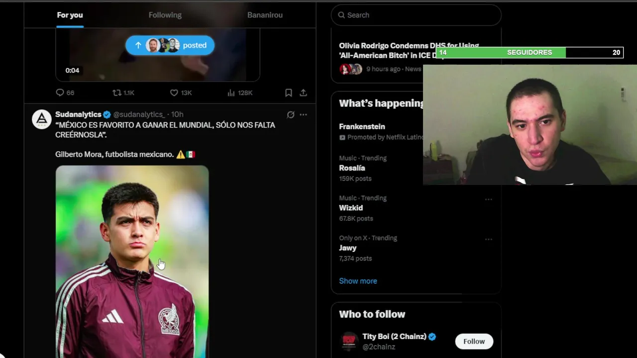Open the Sudanalytics display name link

[78, 114]
